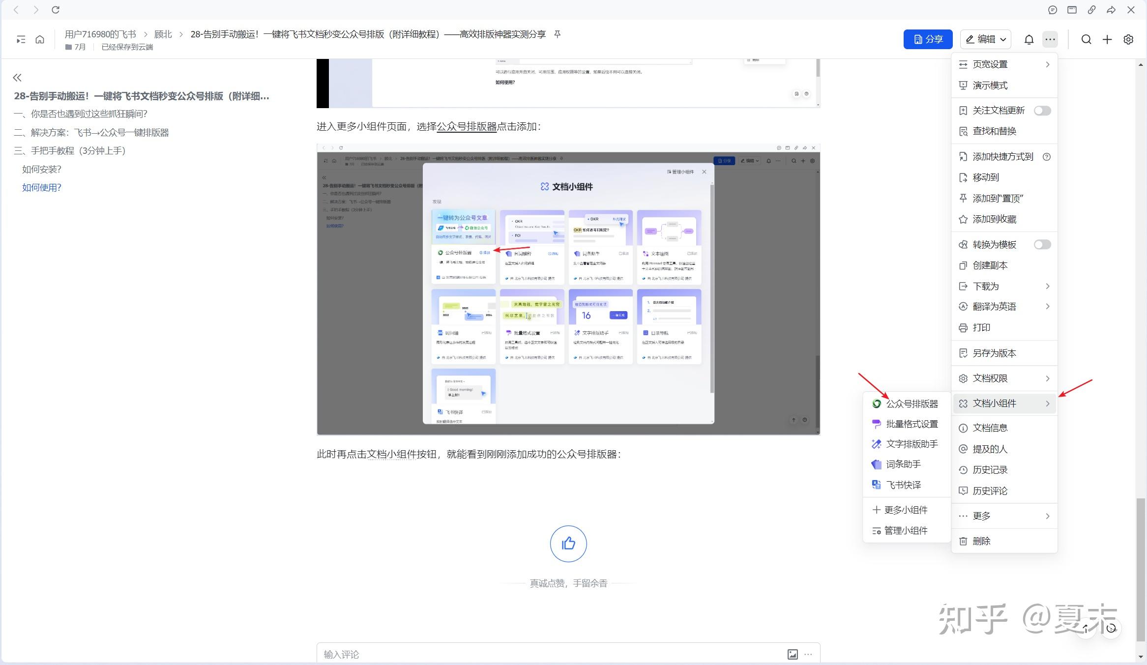Image resolution: width=1147 pixels, height=665 pixels.
Task: Click the thumbs-up like button
Action: click(568, 544)
